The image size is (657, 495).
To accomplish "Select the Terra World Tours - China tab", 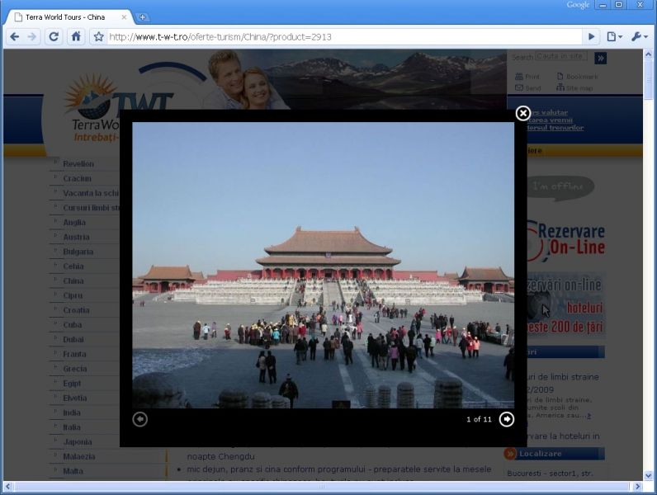I will [66, 16].
